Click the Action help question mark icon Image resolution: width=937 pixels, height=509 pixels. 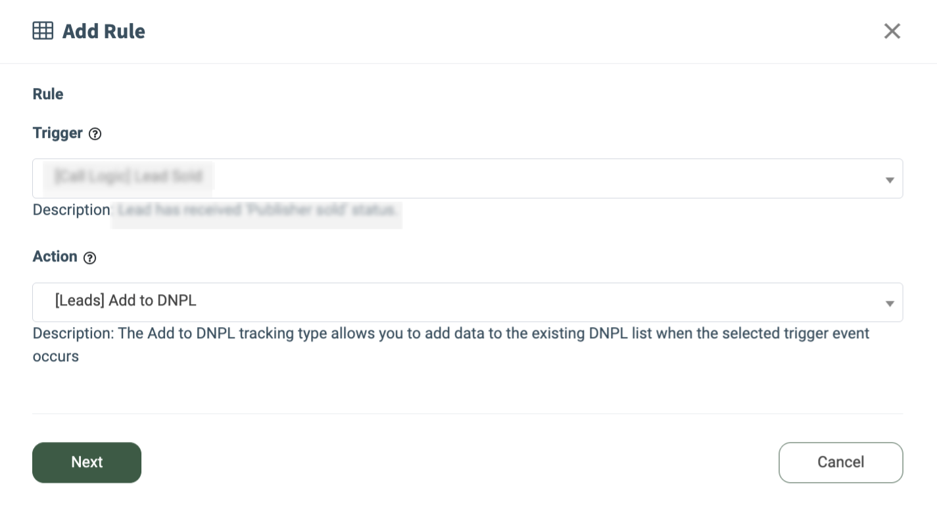coord(90,257)
